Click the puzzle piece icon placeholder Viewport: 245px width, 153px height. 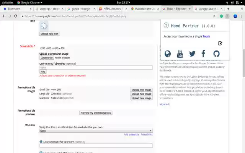click(x=44, y=26)
